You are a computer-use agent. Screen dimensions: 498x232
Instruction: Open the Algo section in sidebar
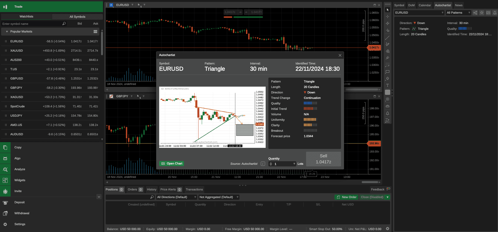click(51, 158)
